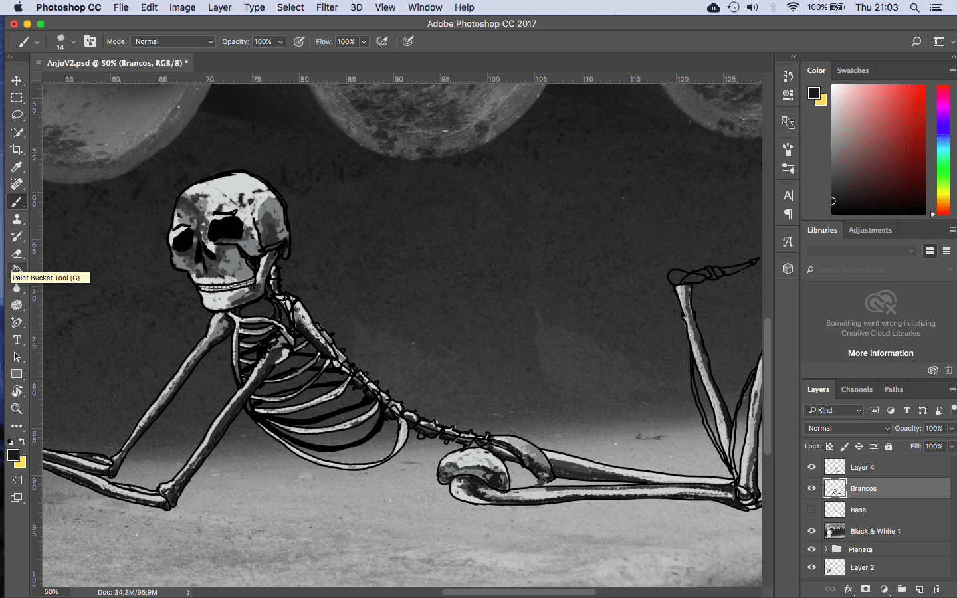
Task: Select the Horizontal Type tool
Action: click(x=17, y=340)
